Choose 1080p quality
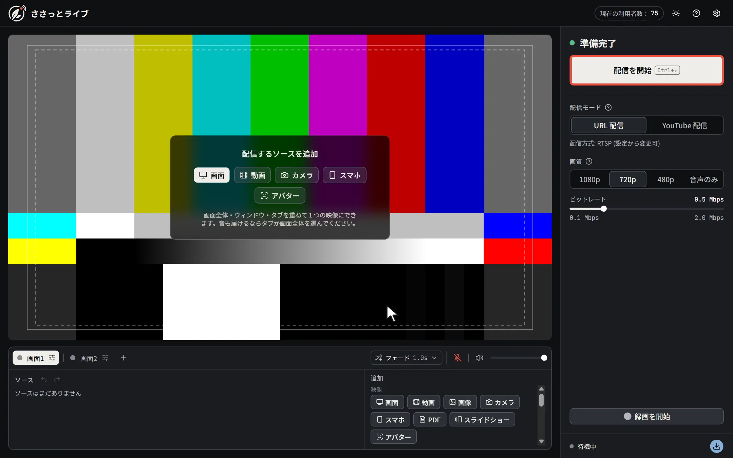The width and height of the screenshot is (733, 458). click(x=589, y=179)
